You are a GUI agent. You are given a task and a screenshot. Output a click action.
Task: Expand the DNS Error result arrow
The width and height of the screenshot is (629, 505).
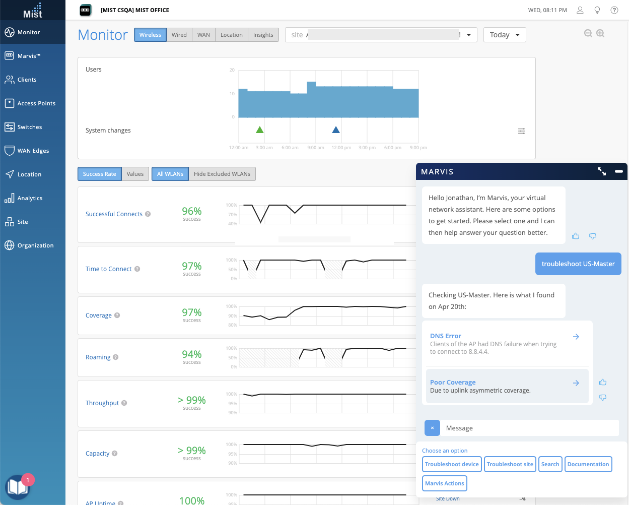[x=576, y=337]
